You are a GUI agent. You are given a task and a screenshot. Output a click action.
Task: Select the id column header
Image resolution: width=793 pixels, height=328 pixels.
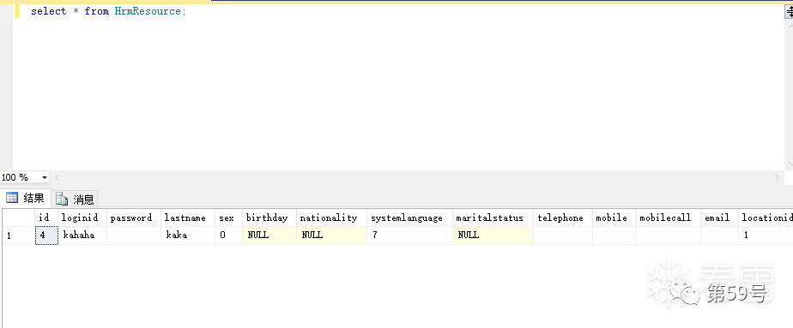(46, 218)
